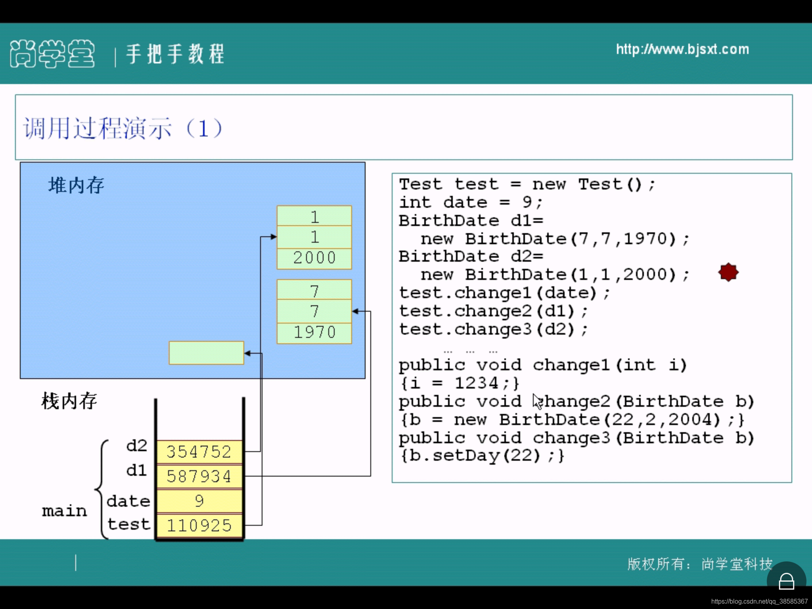This screenshot has height=609, width=812.
Task: Click the 手把手教程 header text
Action: click(175, 54)
